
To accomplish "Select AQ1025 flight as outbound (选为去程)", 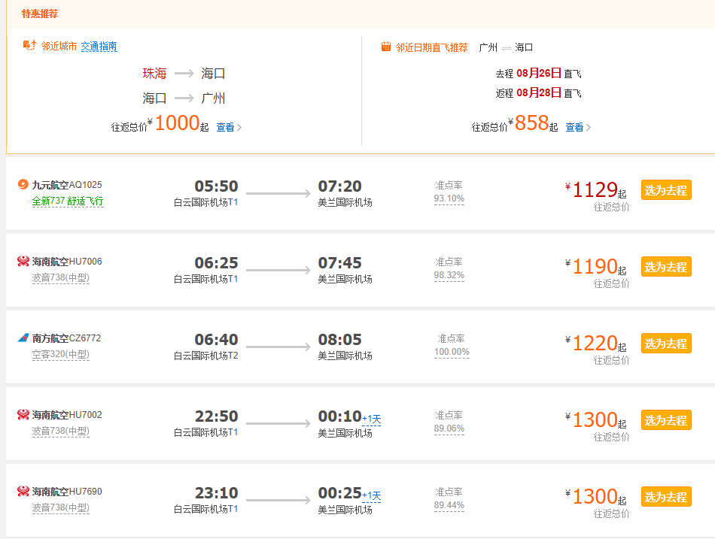I will point(666,190).
